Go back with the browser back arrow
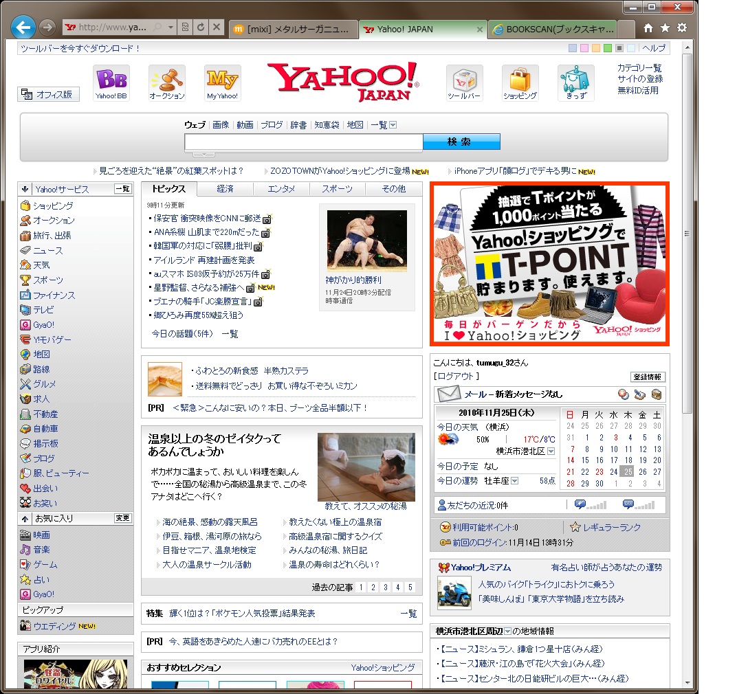The height and width of the screenshot is (694, 737). pyautogui.click(x=23, y=27)
